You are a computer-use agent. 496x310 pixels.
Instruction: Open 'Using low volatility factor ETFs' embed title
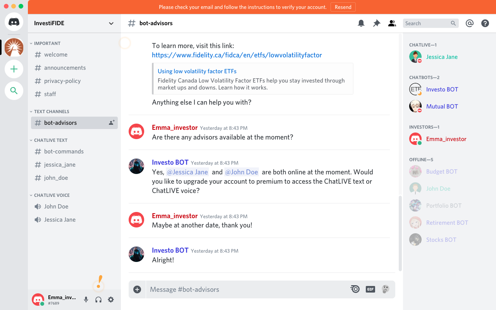pyautogui.click(x=197, y=71)
